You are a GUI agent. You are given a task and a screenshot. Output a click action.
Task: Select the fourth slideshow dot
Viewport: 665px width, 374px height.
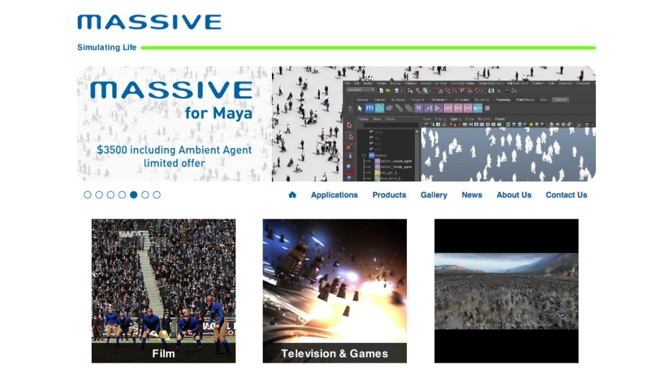pos(122,195)
